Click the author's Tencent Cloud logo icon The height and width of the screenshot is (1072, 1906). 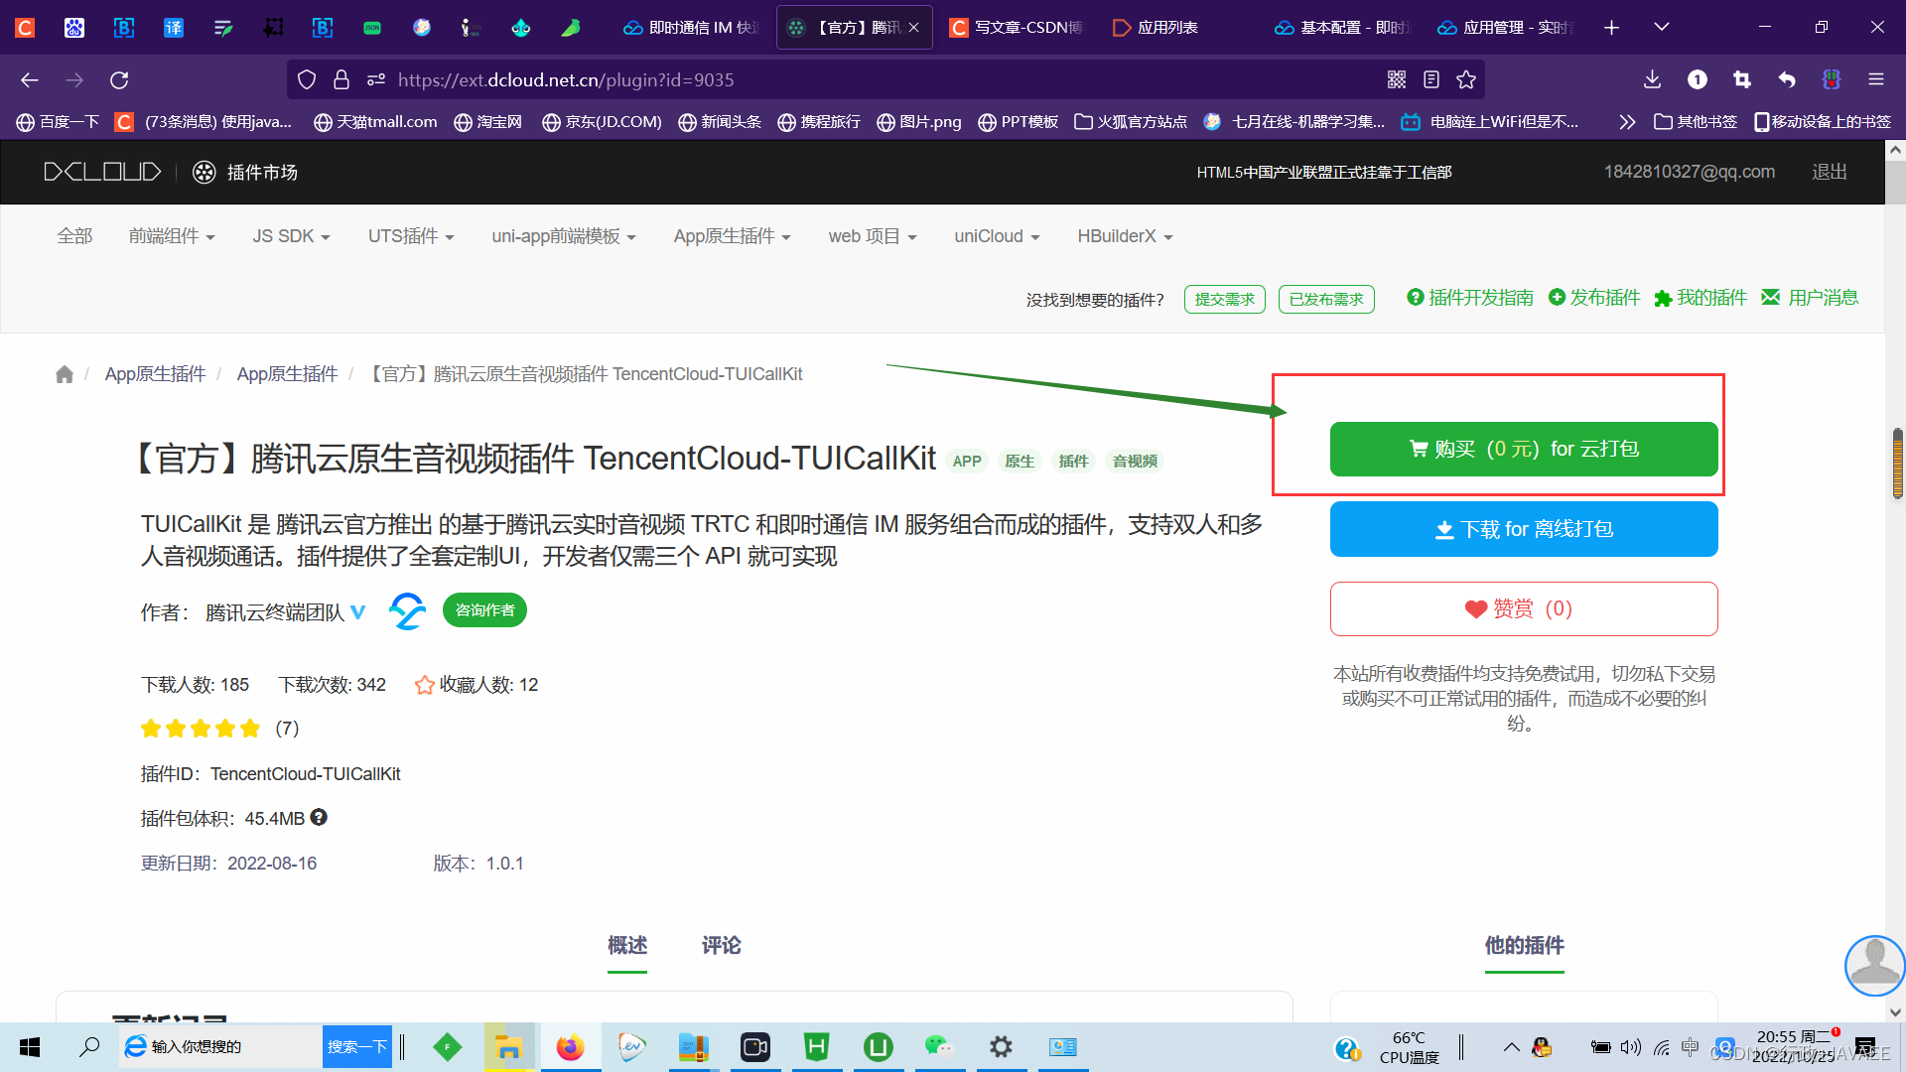407,610
